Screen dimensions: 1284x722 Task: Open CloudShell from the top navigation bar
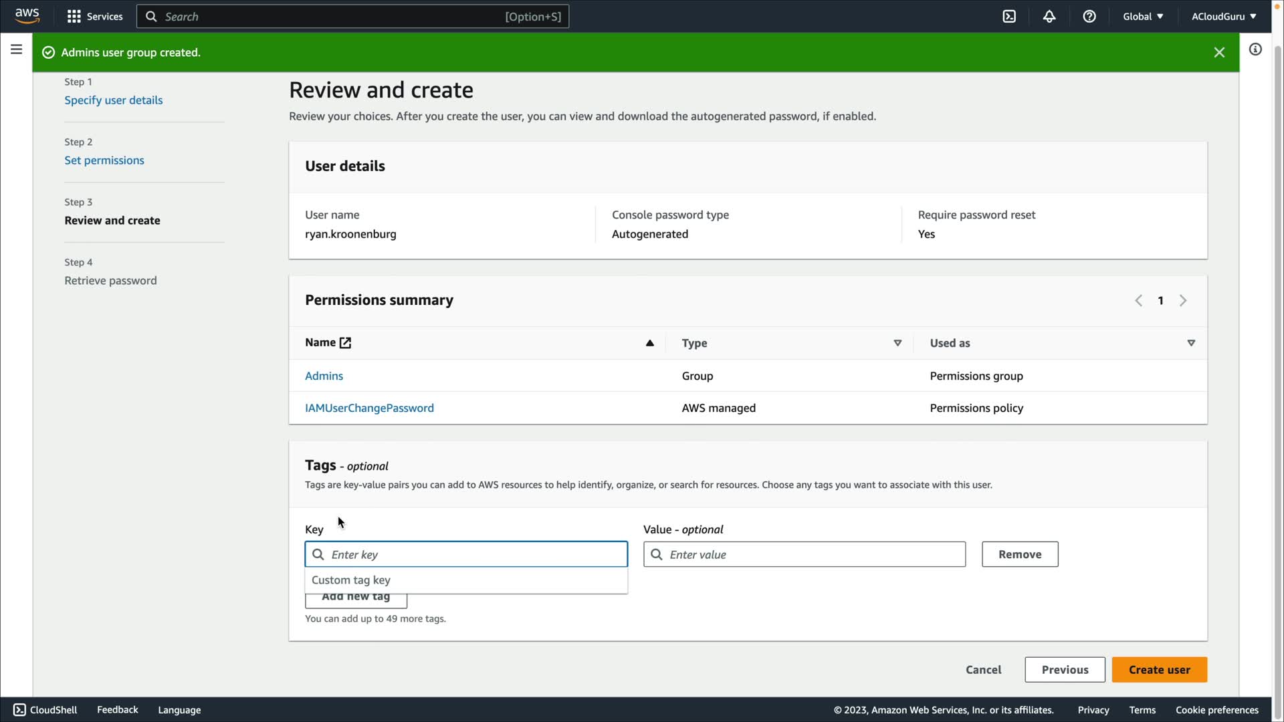click(1009, 17)
